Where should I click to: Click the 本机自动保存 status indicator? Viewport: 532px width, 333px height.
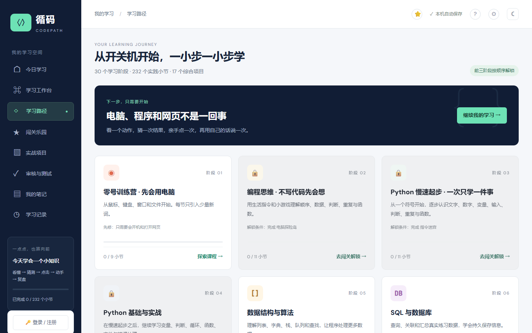click(446, 14)
